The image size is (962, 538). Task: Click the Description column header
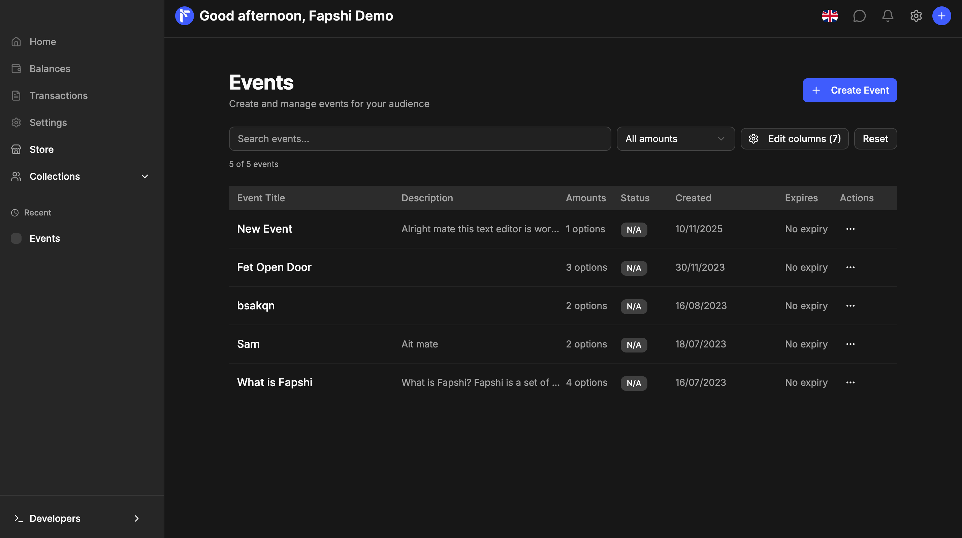[x=427, y=198]
